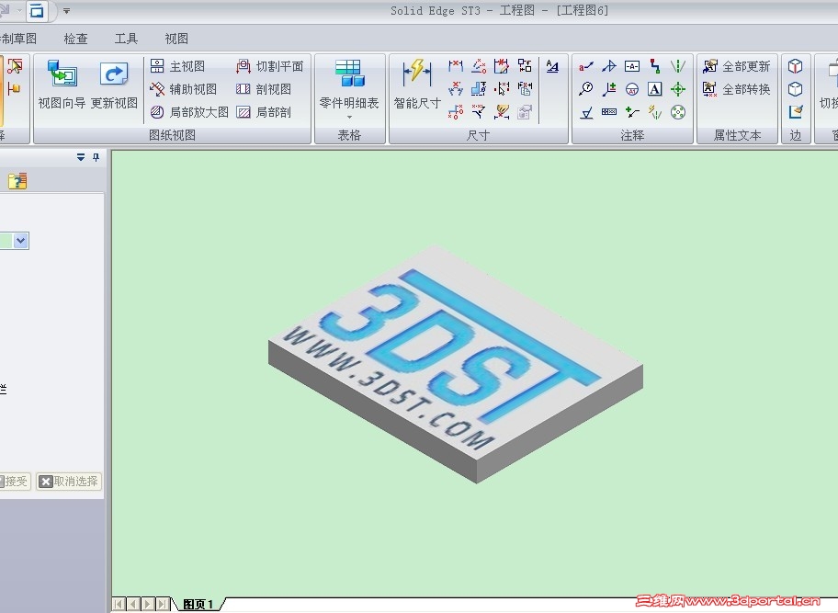Select the boxed 'A' text tool
Viewport: 838px width, 613px height.
654,89
